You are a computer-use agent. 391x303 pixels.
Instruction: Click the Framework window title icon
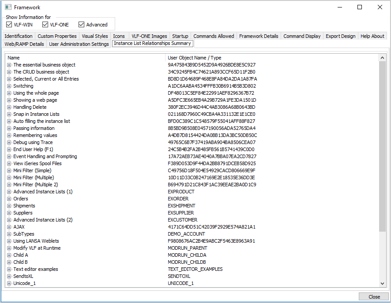point(8,7)
